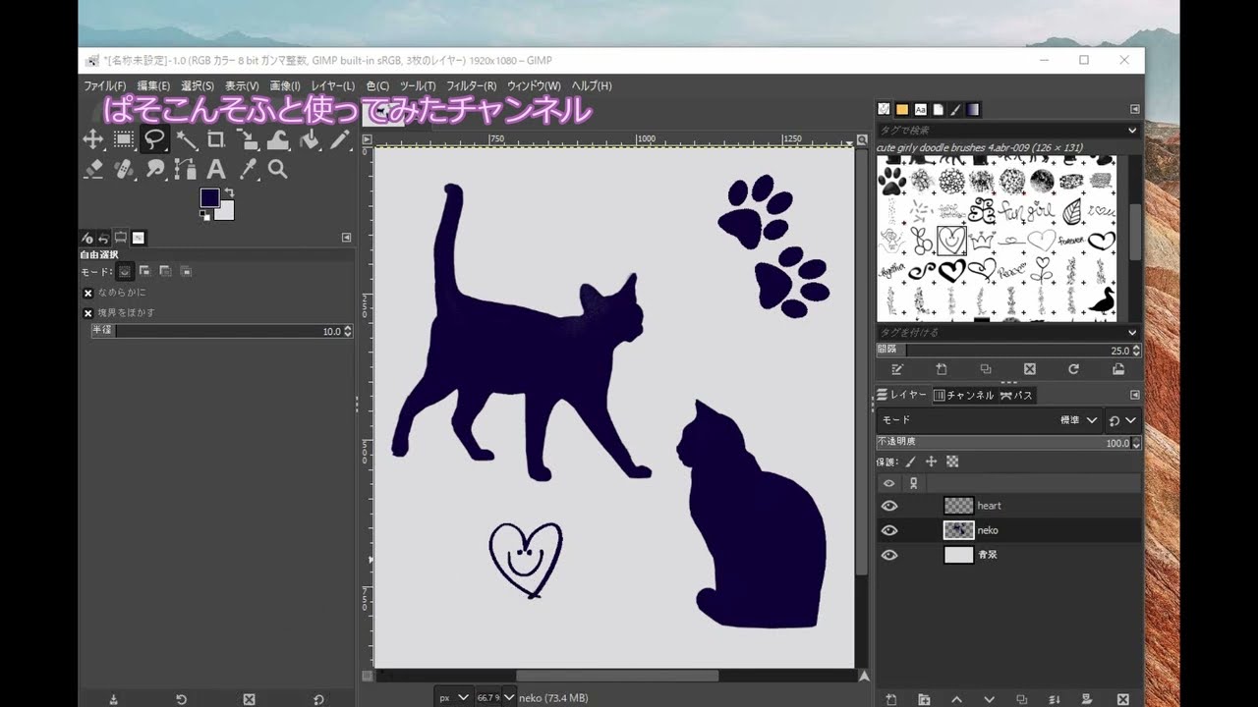
Task: Swap foreground and background colors
Action: [x=229, y=192]
